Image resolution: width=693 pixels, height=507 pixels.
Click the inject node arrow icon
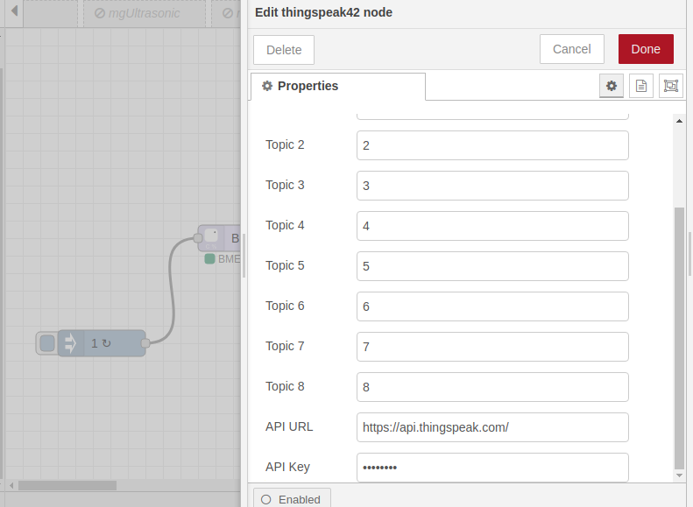[71, 343]
